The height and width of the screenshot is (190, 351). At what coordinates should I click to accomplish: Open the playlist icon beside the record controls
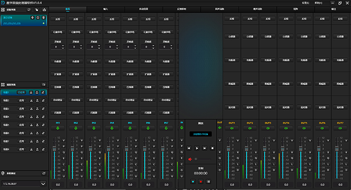pos(209,181)
